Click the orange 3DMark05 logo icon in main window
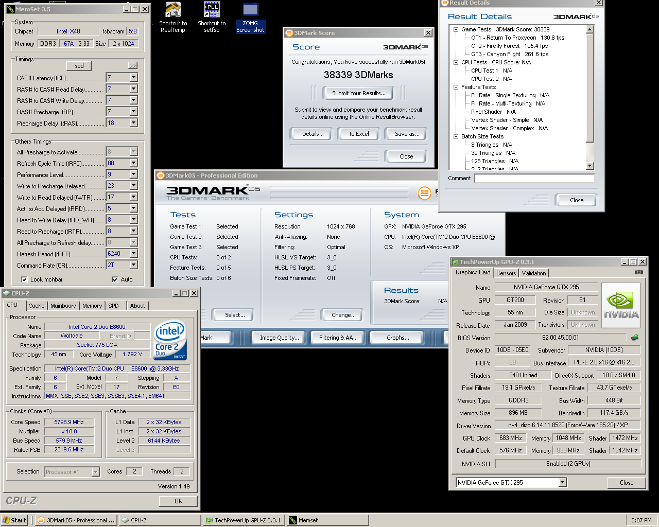The width and height of the screenshot is (659, 527). [424, 193]
